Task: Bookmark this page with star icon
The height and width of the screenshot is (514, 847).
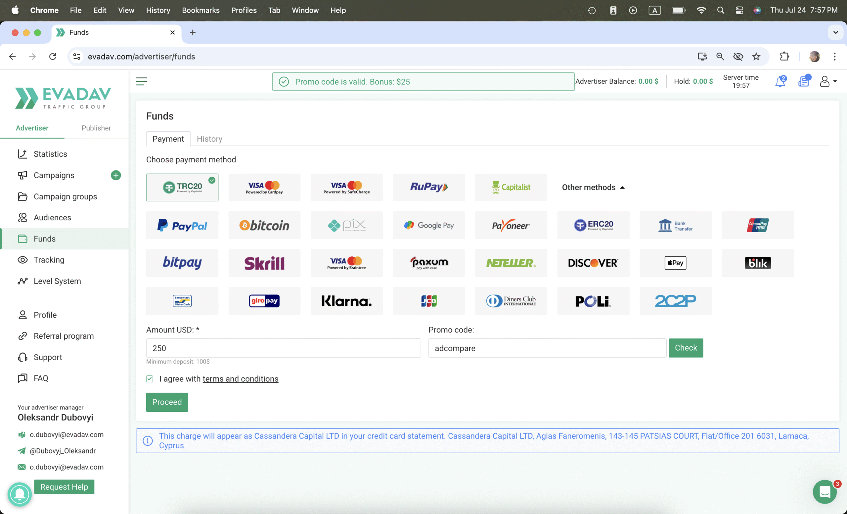Action: point(756,56)
